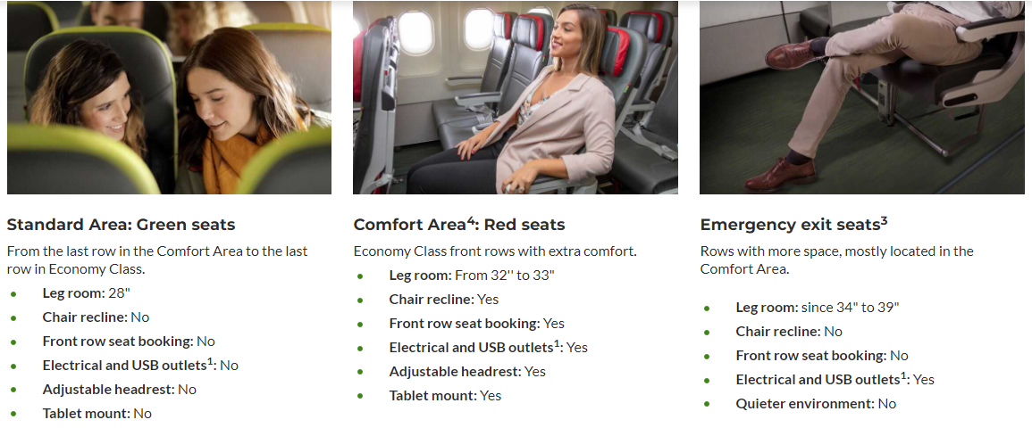Click footnote 1 in Standard Area USB outlets
The height and width of the screenshot is (428, 1032).
tap(211, 362)
